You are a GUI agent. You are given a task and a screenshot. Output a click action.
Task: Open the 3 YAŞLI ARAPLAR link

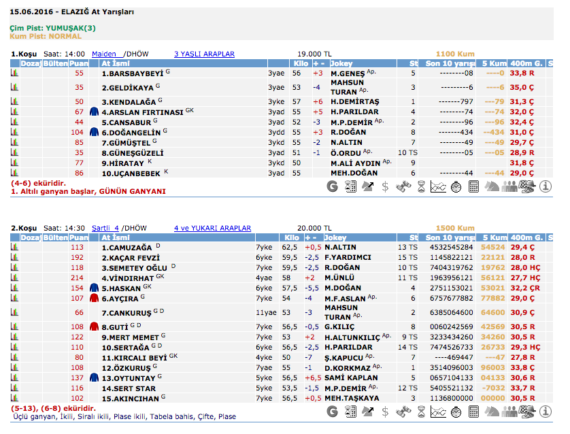pyautogui.click(x=204, y=54)
